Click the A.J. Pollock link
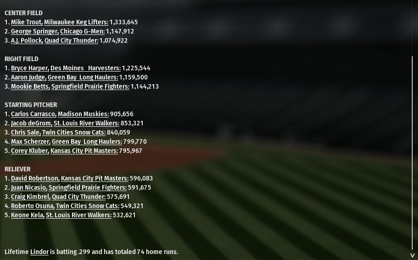The image size is (418, 260). tap(27, 40)
